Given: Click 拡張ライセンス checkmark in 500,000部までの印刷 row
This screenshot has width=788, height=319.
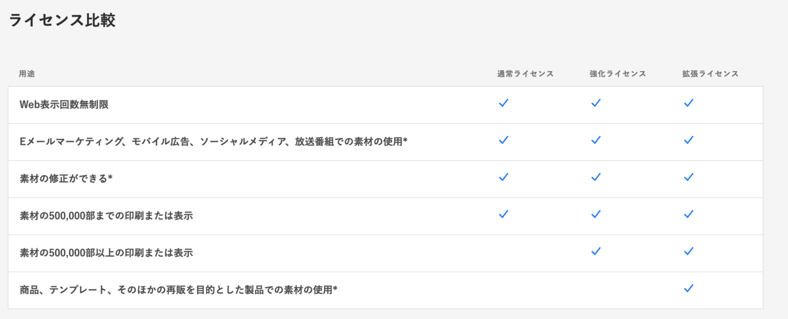Looking at the screenshot, I should (x=688, y=214).
